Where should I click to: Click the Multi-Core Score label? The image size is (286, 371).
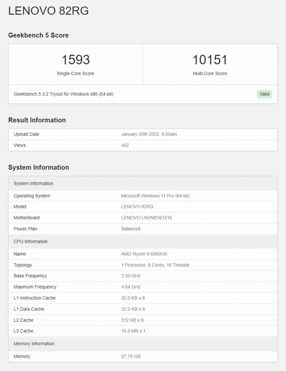coord(210,73)
